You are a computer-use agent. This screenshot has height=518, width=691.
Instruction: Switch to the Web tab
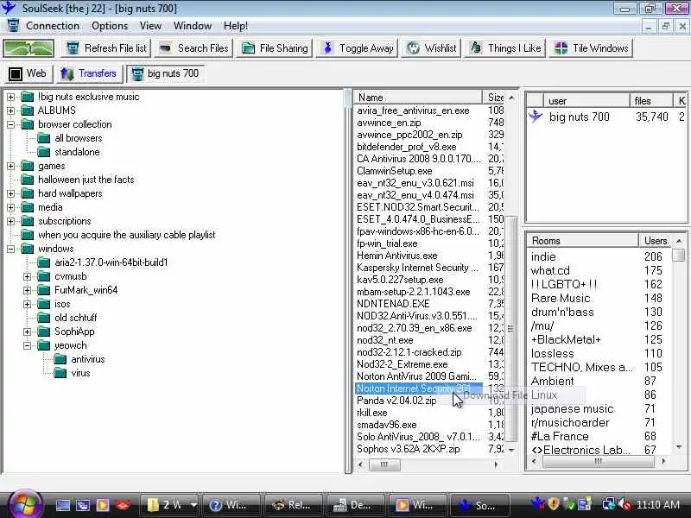coord(29,73)
